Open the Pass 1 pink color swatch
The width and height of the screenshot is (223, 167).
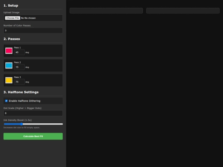tap(9, 51)
